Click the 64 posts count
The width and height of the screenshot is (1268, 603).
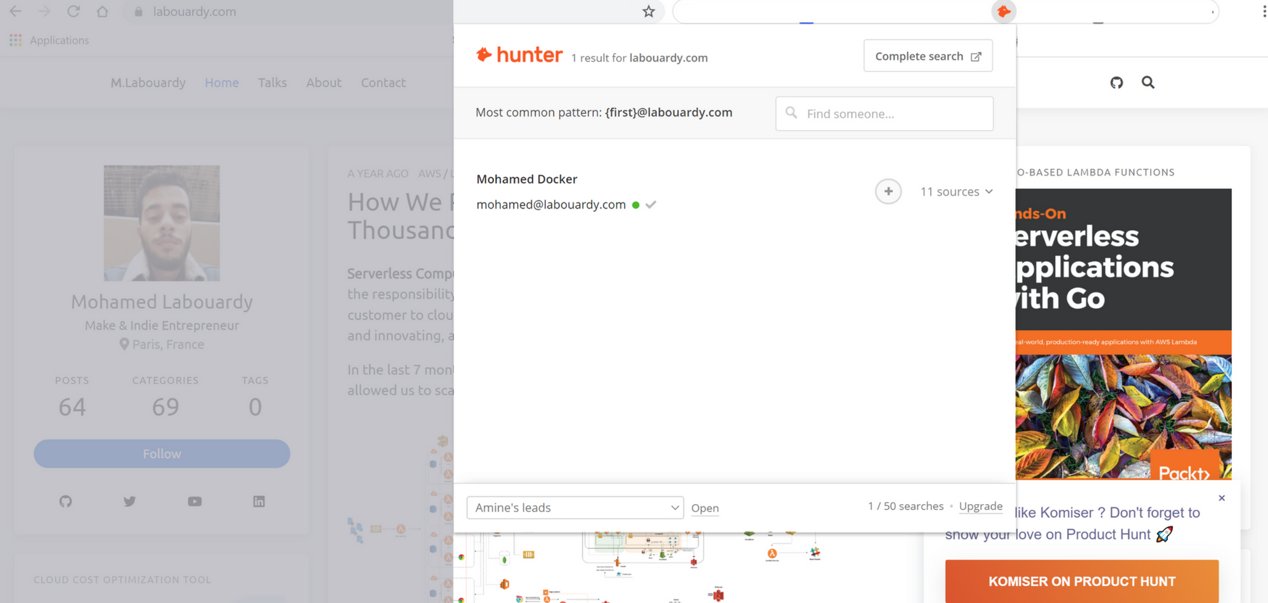[72, 407]
